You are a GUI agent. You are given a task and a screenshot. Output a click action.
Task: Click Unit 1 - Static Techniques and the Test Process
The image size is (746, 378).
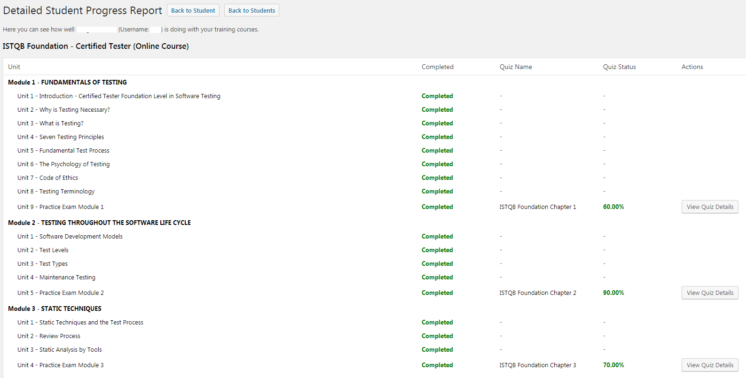[80, 322]
